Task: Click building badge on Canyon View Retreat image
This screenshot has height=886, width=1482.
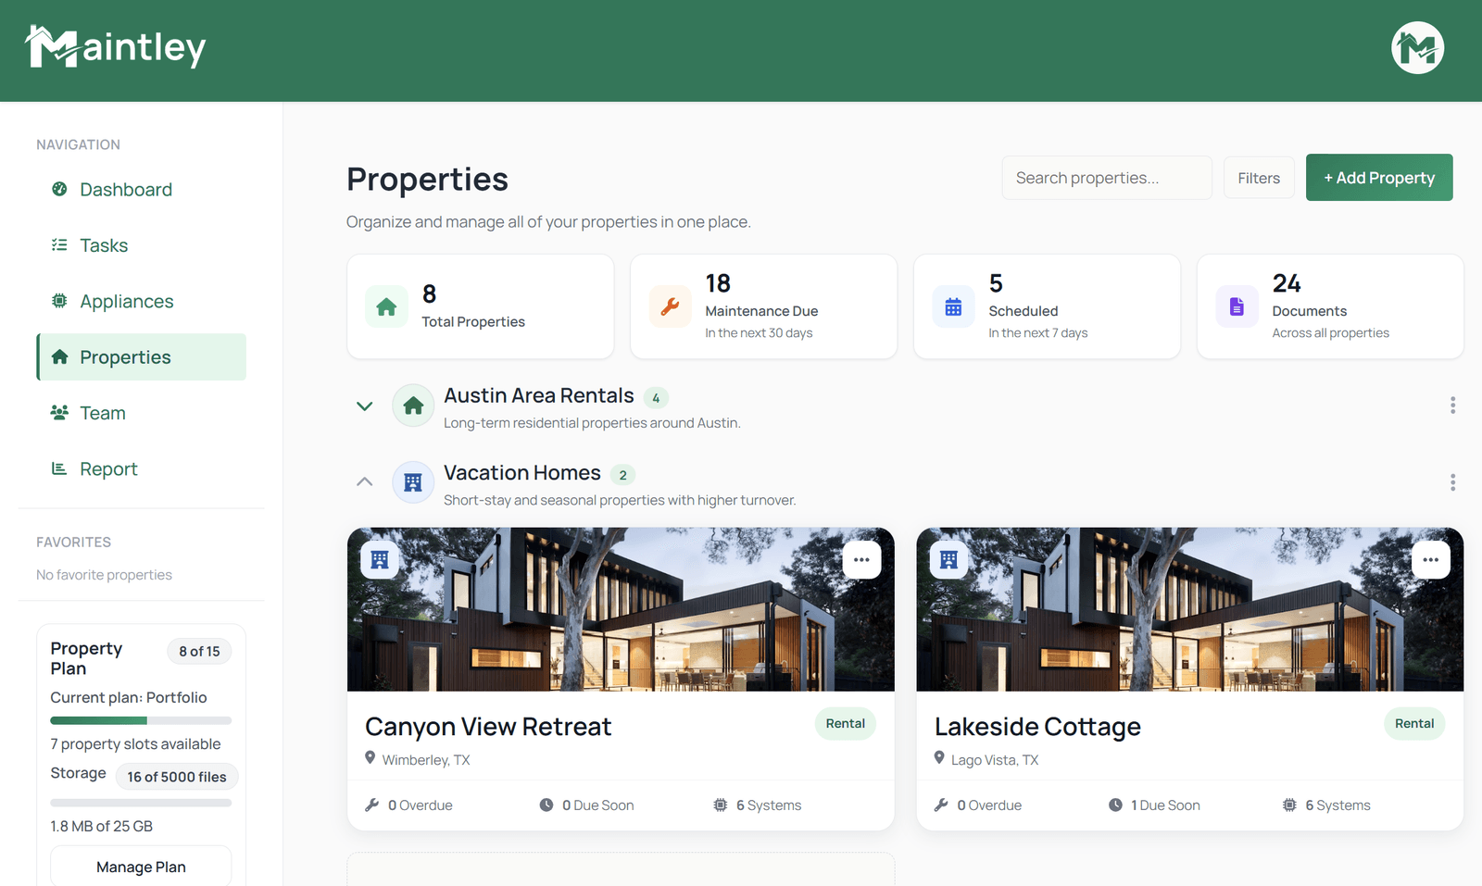Action: tap(380, 559)
